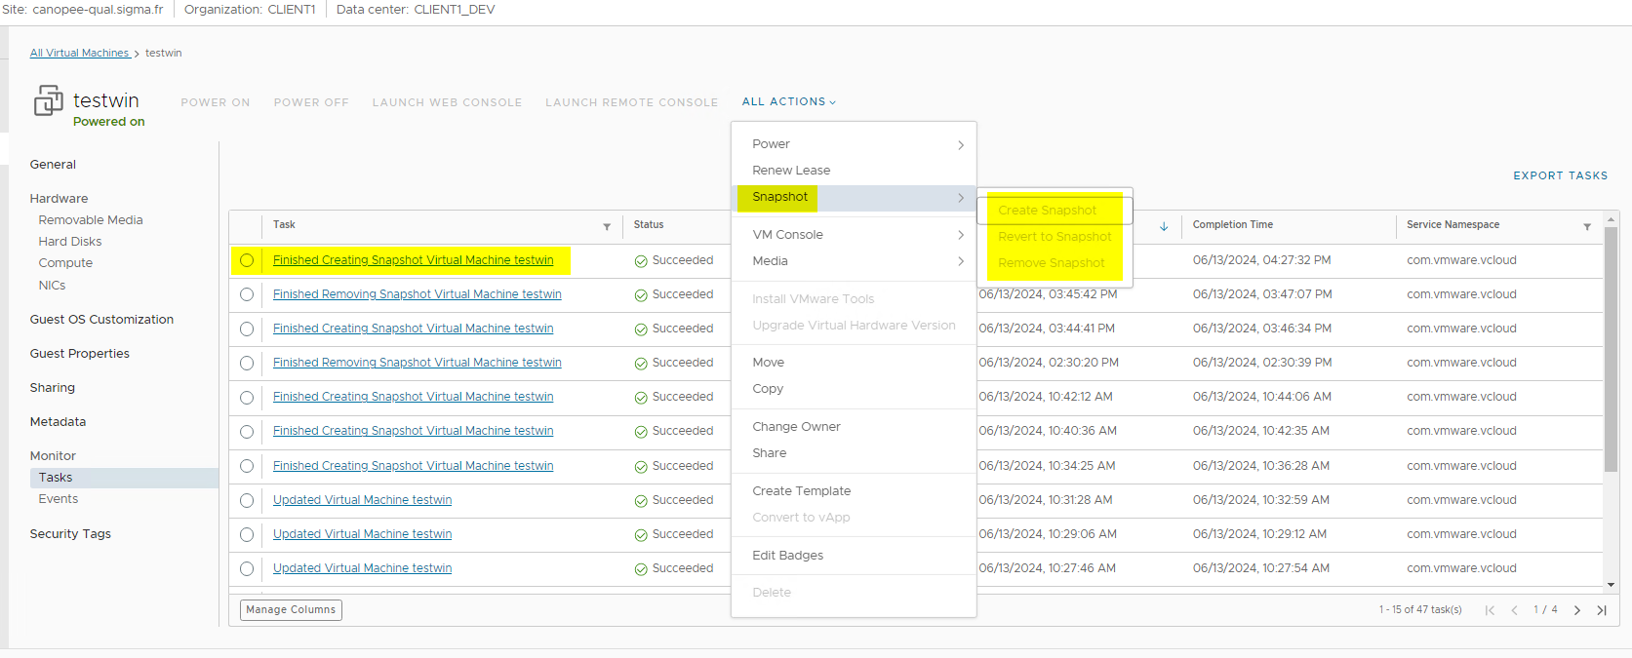The height and width of the screenshot is (658, 1632).
Task: Open the ALL ACTIONS dropdown
Action: [x=788, y=101]
